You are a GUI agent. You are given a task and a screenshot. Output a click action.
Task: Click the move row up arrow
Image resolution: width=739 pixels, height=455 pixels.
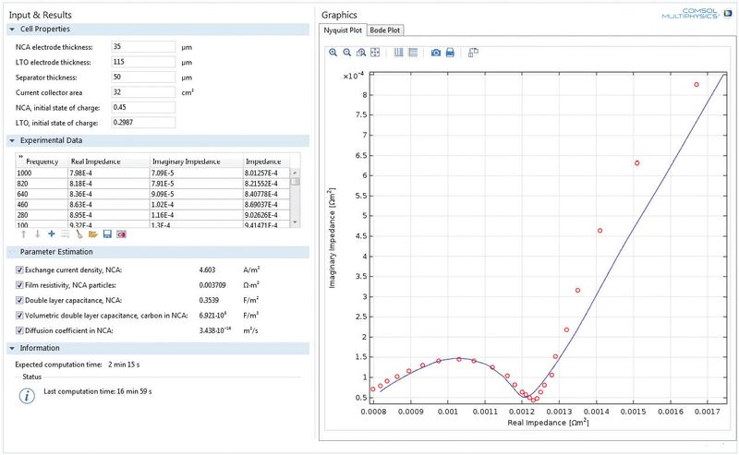[x=24, y=234]
